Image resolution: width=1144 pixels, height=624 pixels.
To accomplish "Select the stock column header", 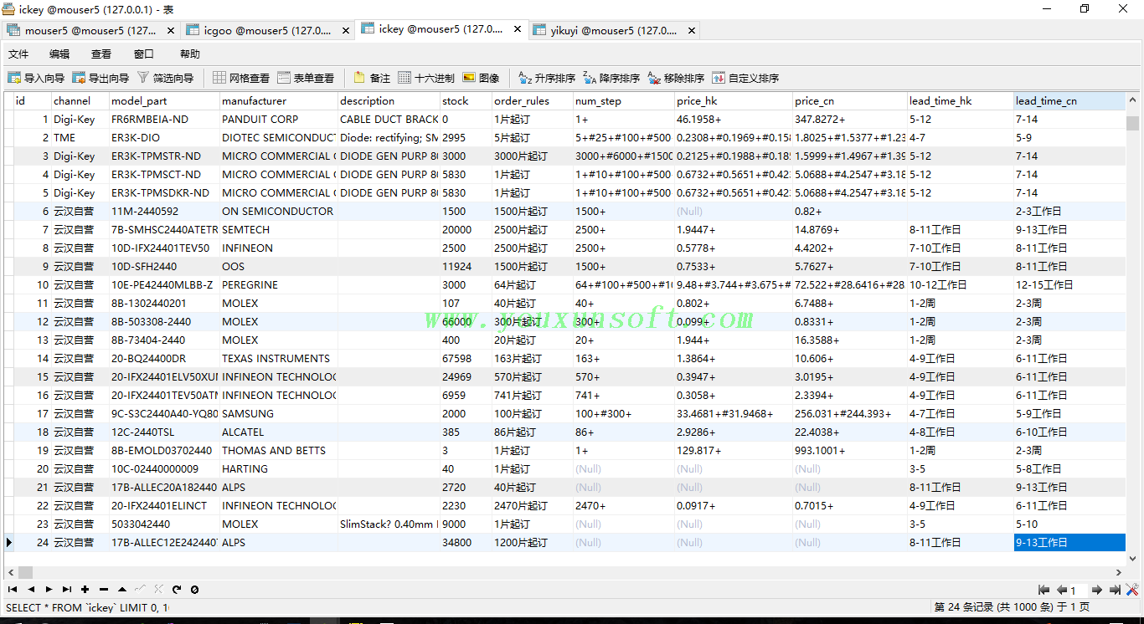I will (x=466, y=101).
